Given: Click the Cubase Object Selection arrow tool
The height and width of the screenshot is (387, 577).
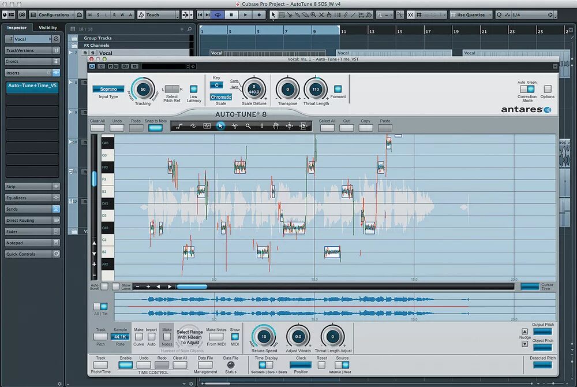Looking at the screenshot, I should (273, 14).
